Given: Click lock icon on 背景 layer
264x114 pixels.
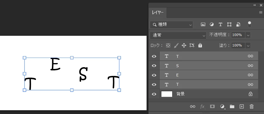Looking at the screenshot, I should pos(251,94).
